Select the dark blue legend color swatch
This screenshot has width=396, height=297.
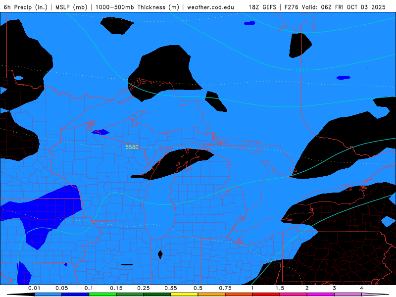point(75,295)
